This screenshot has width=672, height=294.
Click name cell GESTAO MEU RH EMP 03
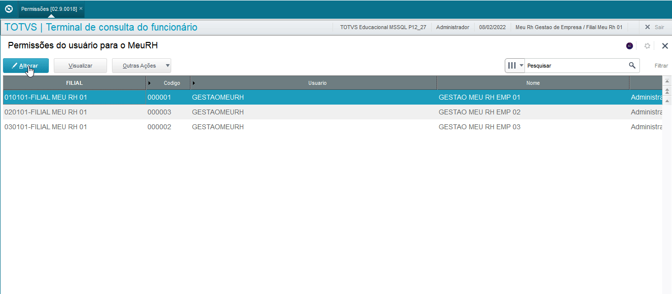pyautogui.click(x=480, y=127)
